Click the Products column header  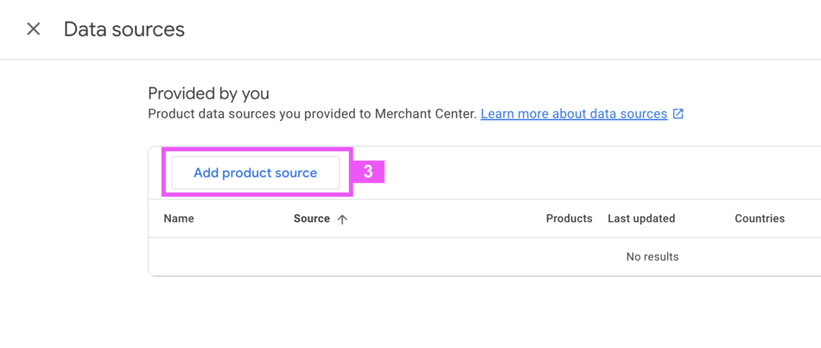coord(569,218)
